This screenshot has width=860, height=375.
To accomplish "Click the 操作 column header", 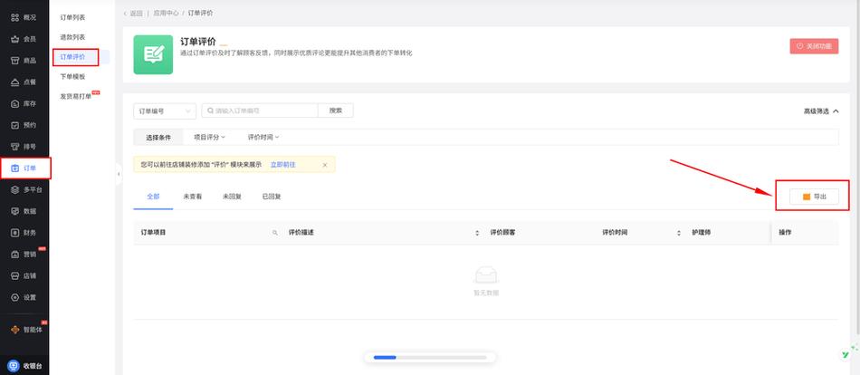I will (785, 233).
